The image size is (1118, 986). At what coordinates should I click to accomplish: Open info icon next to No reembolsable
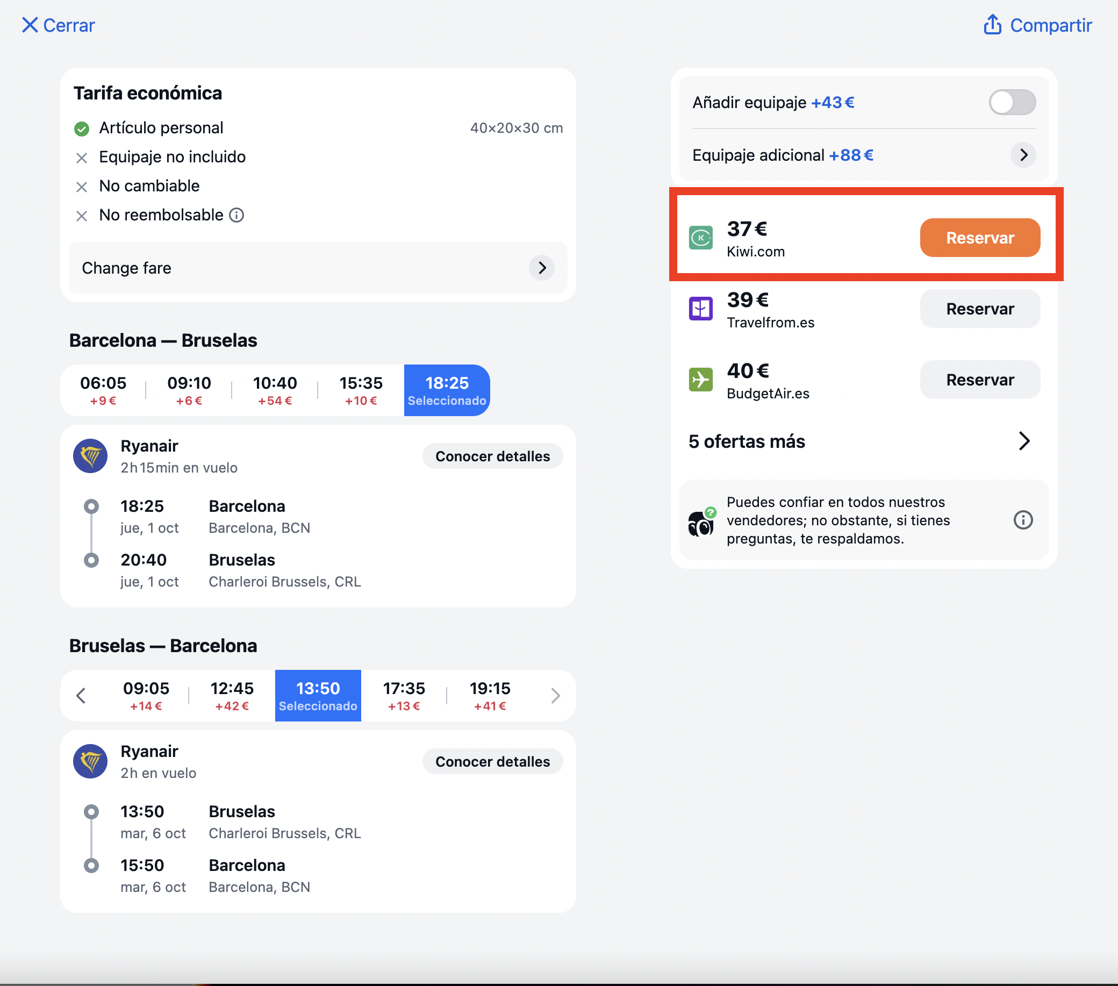[236, 216]
